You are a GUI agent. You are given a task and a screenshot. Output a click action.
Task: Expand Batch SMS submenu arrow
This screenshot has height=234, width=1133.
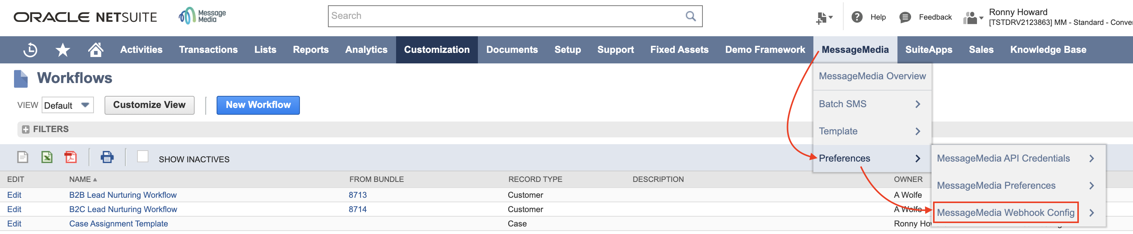(918, 104)
